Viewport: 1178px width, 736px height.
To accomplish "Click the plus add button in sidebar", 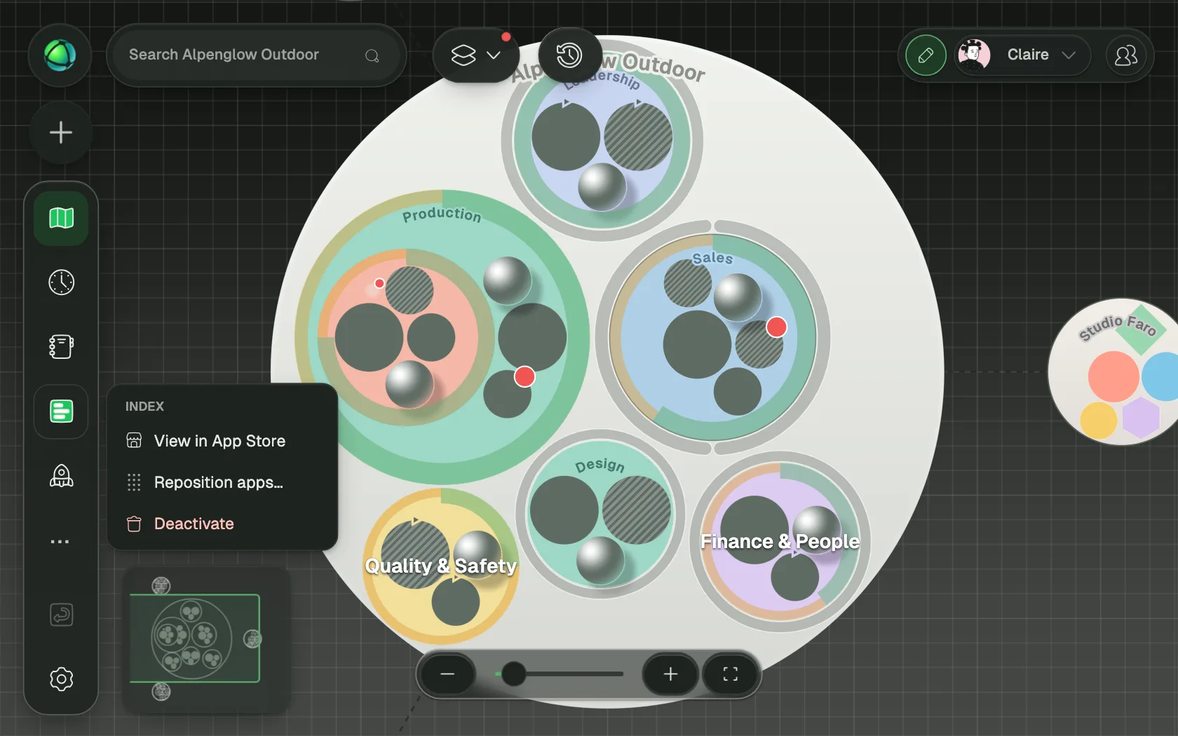I will tap(61, 132).
